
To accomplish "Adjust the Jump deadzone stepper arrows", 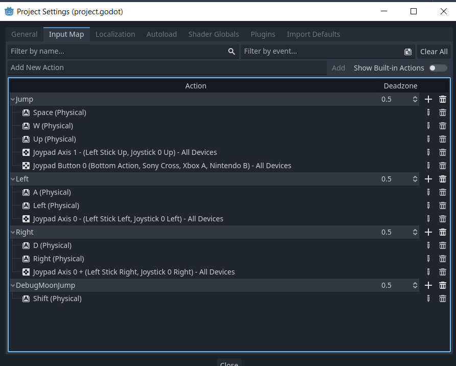I will pyautogui.click(x=415, y=99).
